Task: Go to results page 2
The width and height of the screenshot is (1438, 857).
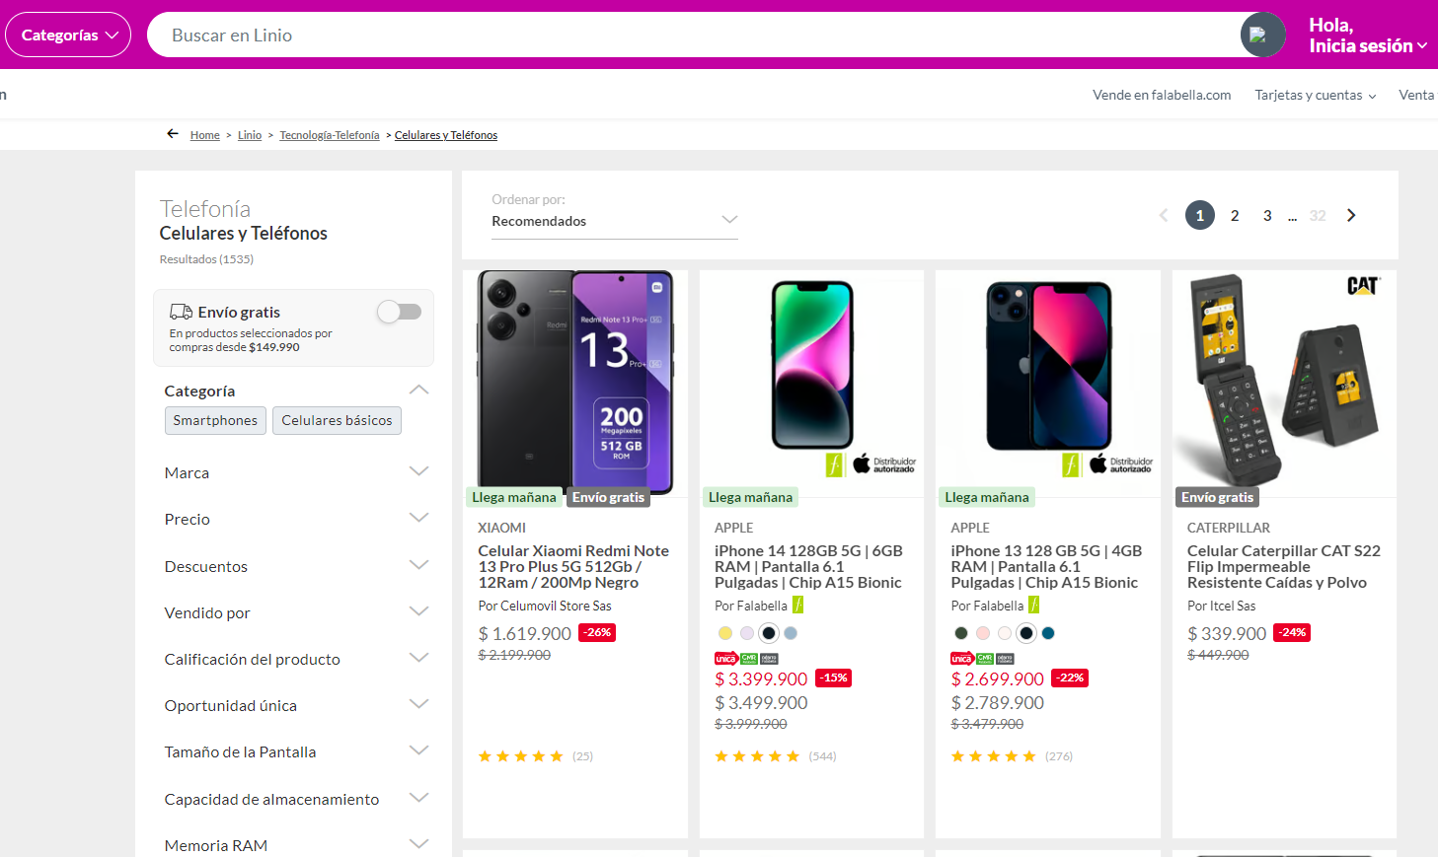Action: coord(1235,215)
